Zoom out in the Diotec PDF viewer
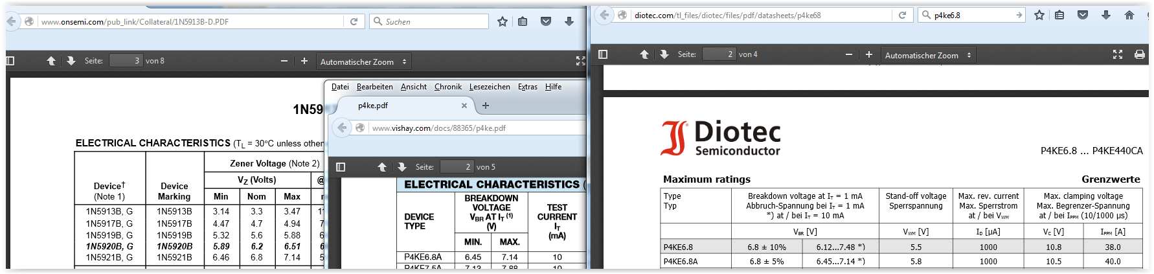Viewport: 1154px width, 274px height. [x=849, y=54]
